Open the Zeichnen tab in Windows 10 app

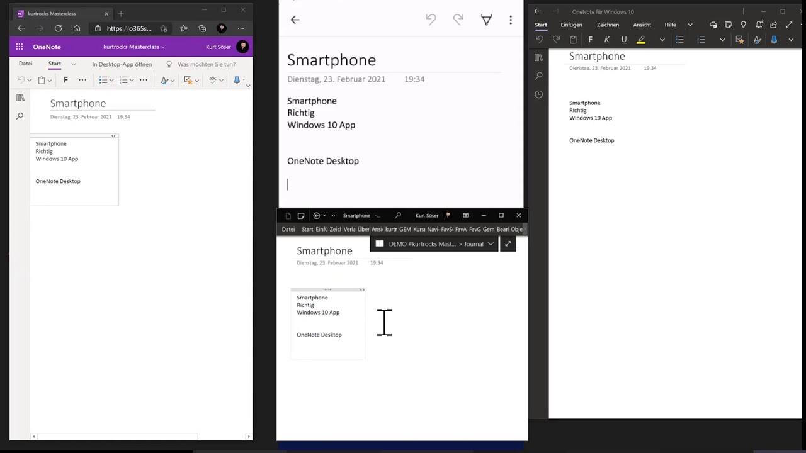[608, 25]
